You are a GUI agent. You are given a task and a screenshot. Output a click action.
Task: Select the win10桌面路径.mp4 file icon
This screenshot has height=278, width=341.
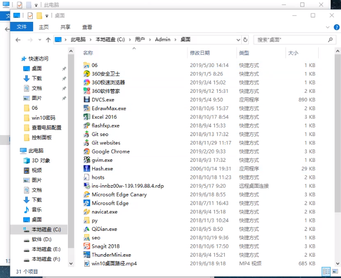pyautogui.click(x=87, y=264)
